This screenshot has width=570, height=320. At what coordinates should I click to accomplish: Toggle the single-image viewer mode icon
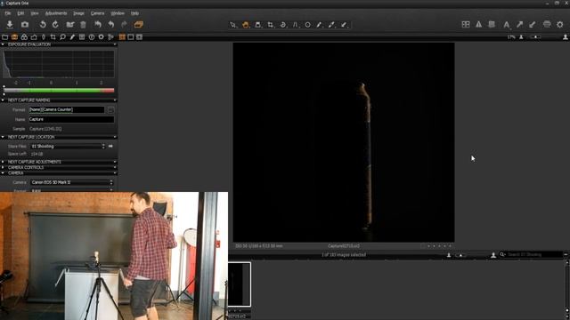pyautogui.click(x=131, y=37)
